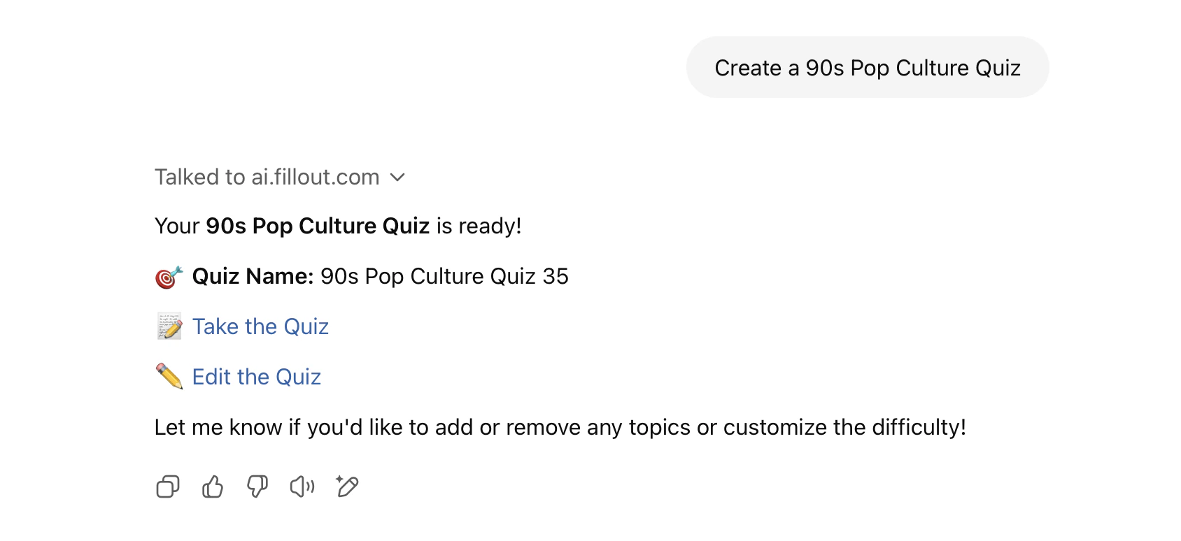This screenshot has height=541, width=1181.
Task: Click the sparkle pencil icon
Action: (346, 486)
